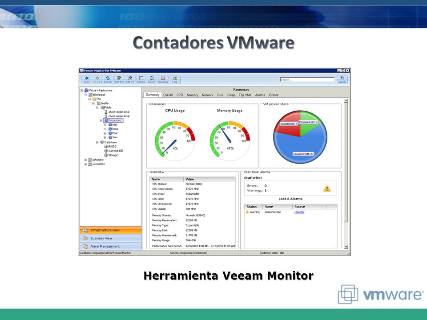Screen dimensions: 427x320
Task: Go back with the Back arrow button
Action: pos(87,80)
